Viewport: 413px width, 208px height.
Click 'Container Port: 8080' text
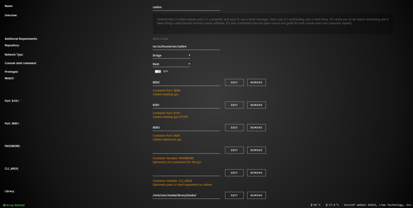(x=166, y=91)
